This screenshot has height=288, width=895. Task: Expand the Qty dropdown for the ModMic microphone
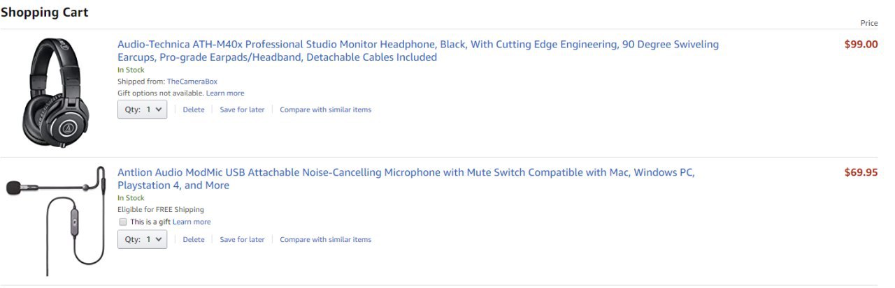pyautogui.click(x=142, y=239)
